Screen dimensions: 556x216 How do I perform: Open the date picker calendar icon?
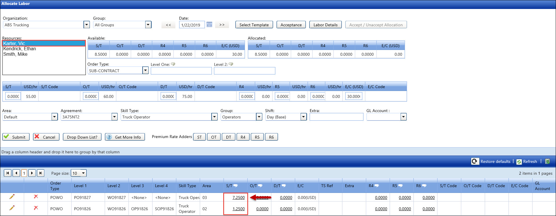click(x=209, y=25)
